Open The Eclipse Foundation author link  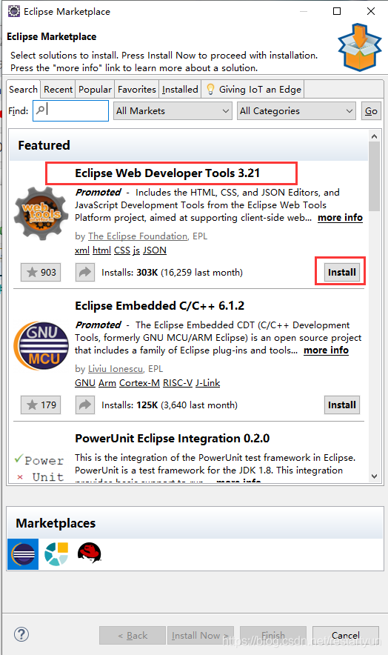point(138,236)
